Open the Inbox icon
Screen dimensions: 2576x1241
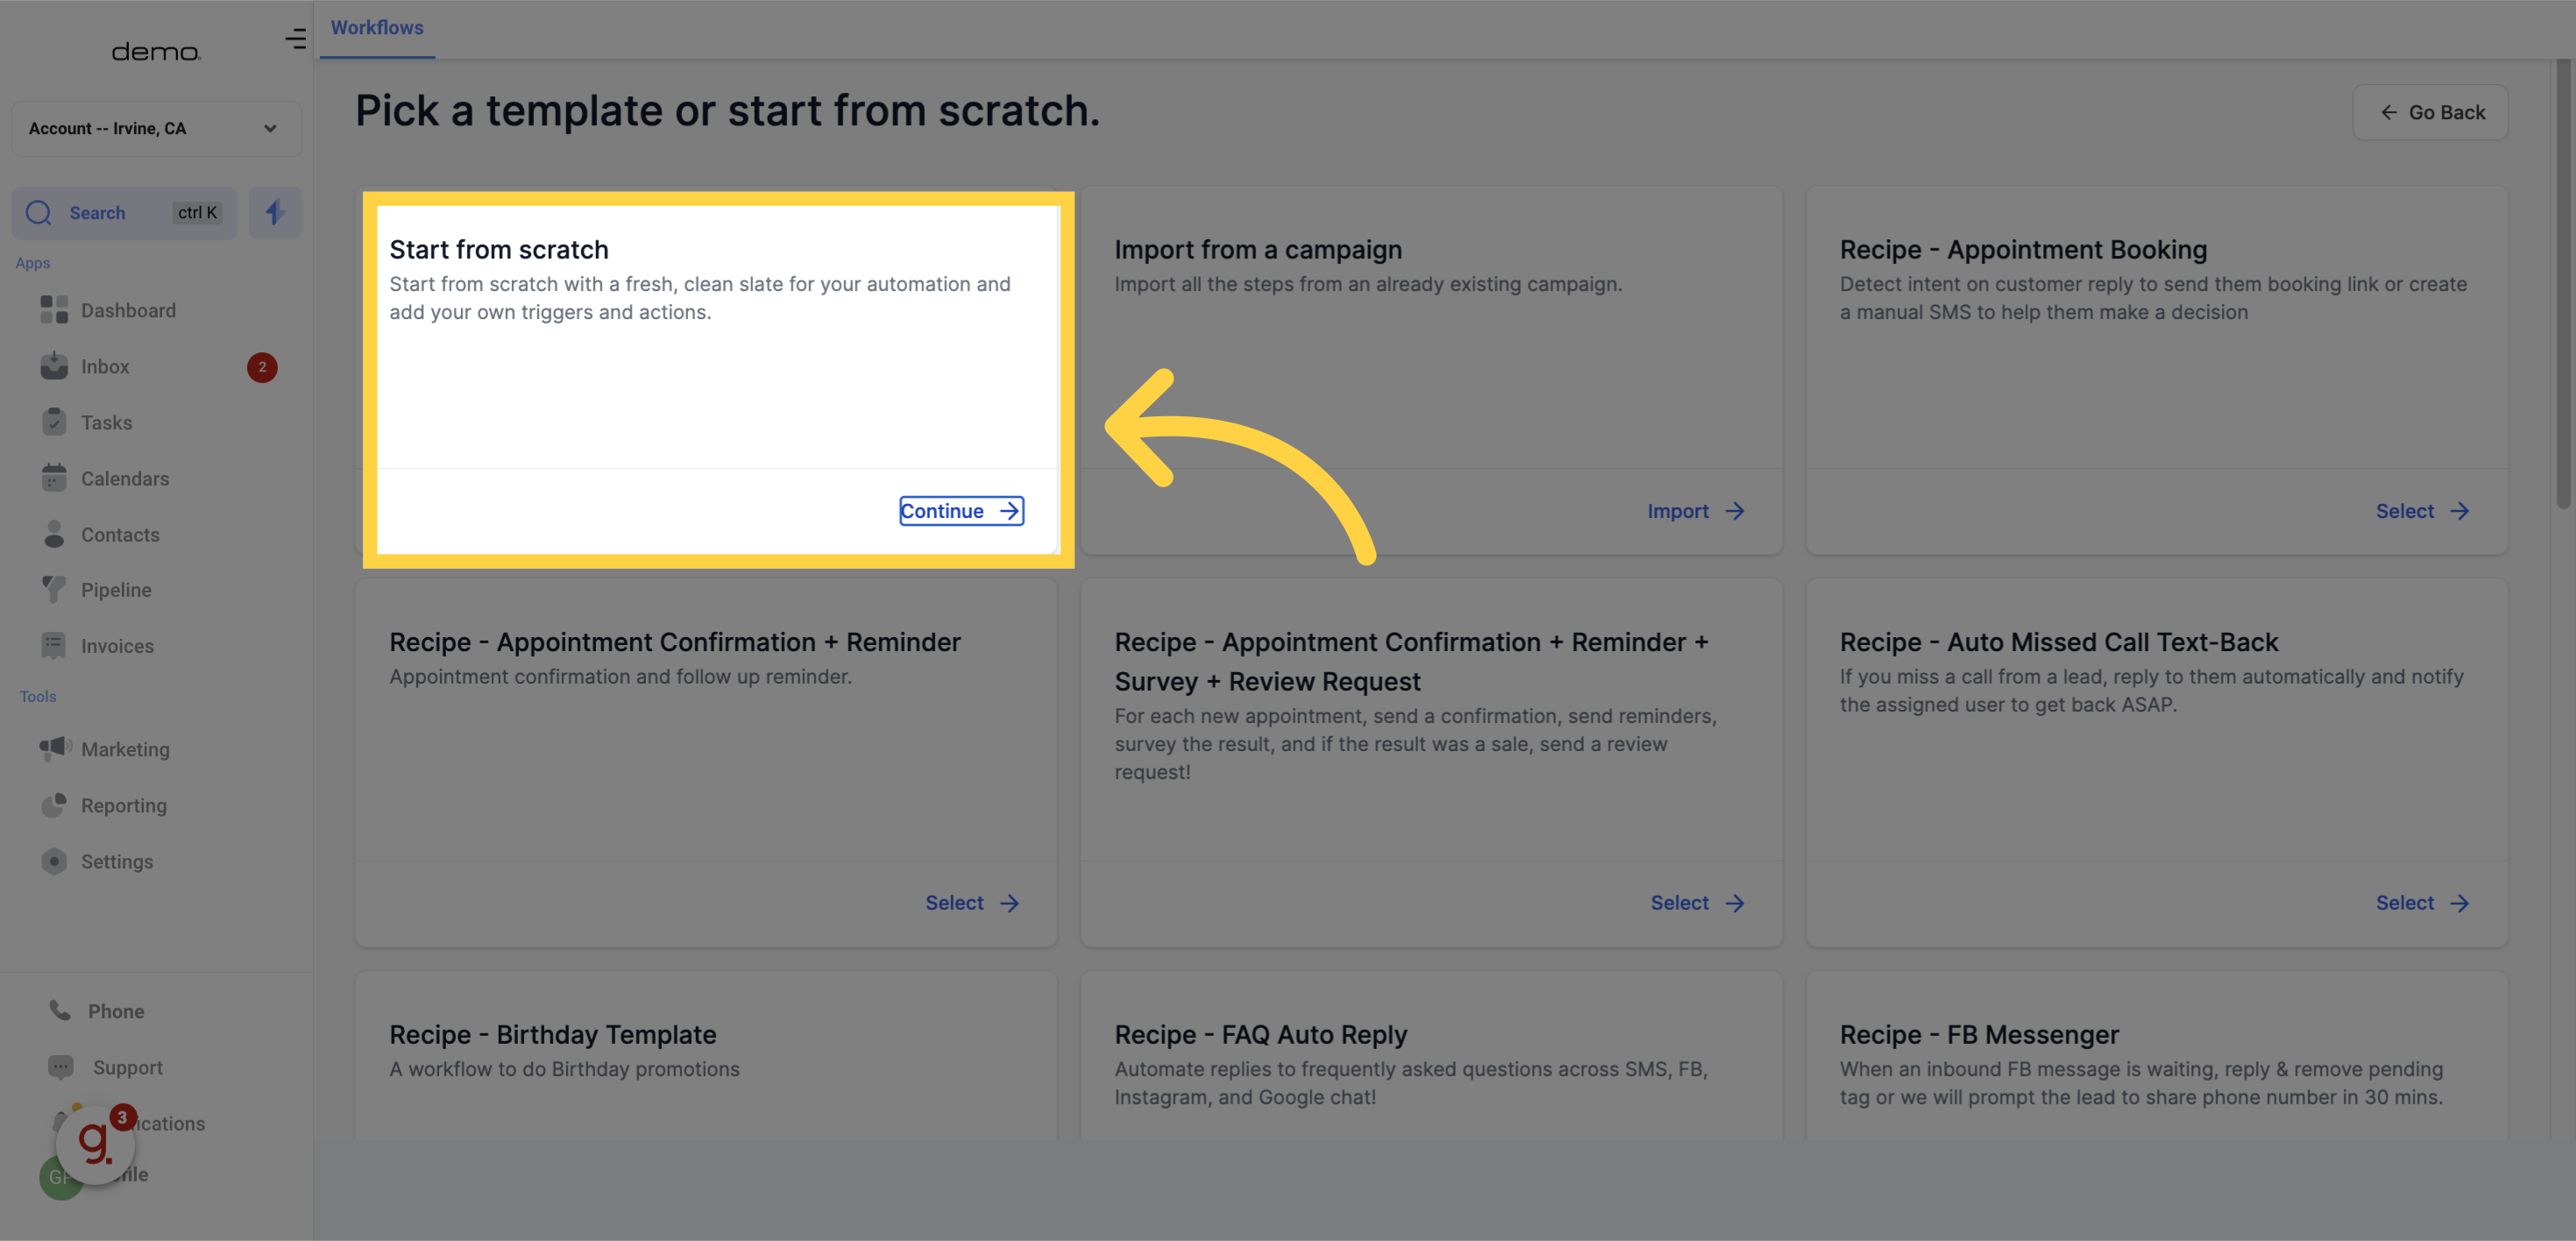coord(54,366)
